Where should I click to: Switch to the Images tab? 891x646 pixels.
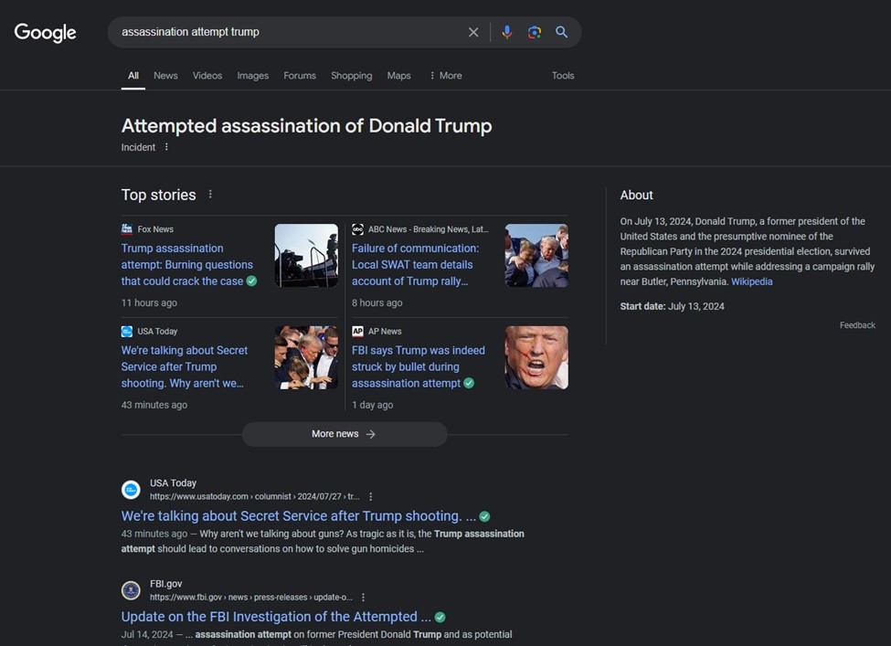252,76
